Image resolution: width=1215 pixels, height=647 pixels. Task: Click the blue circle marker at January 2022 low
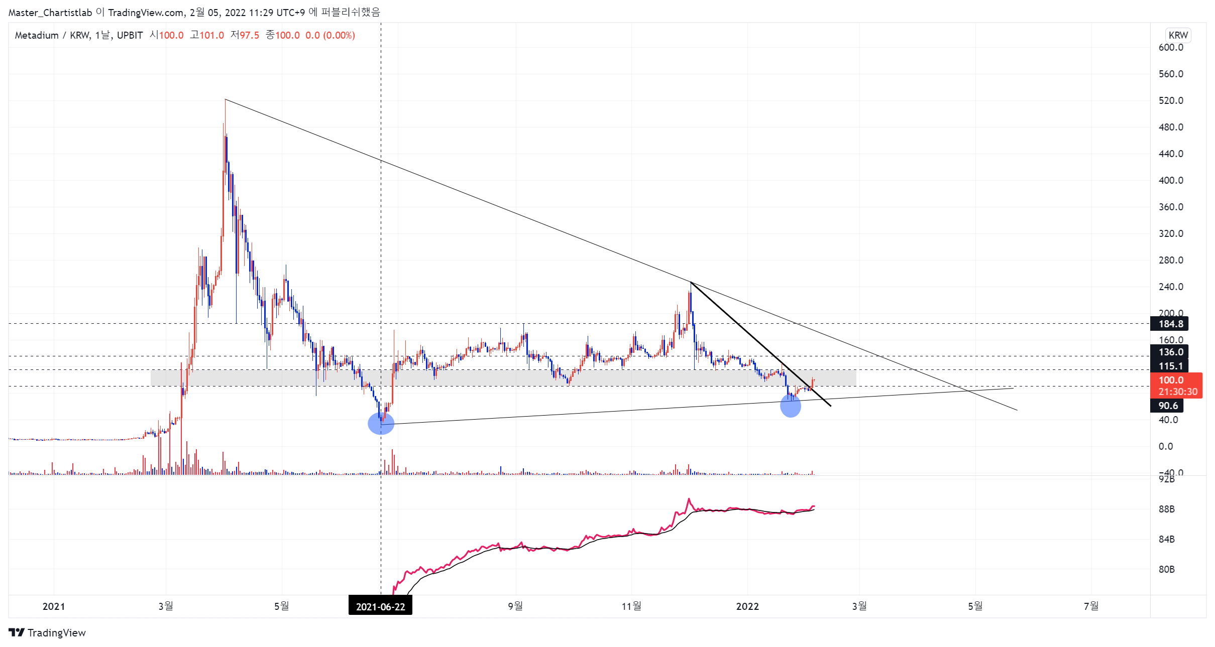click(x=791, y=406)
